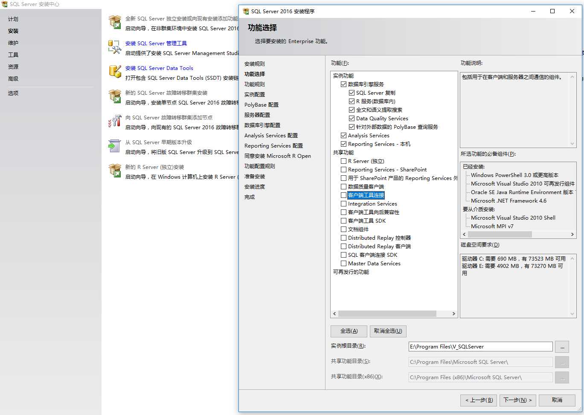Uncheck SQL Server 复制 checkbox
The height and width of the screenshot is (415, 584).
[x=352, y=93]
